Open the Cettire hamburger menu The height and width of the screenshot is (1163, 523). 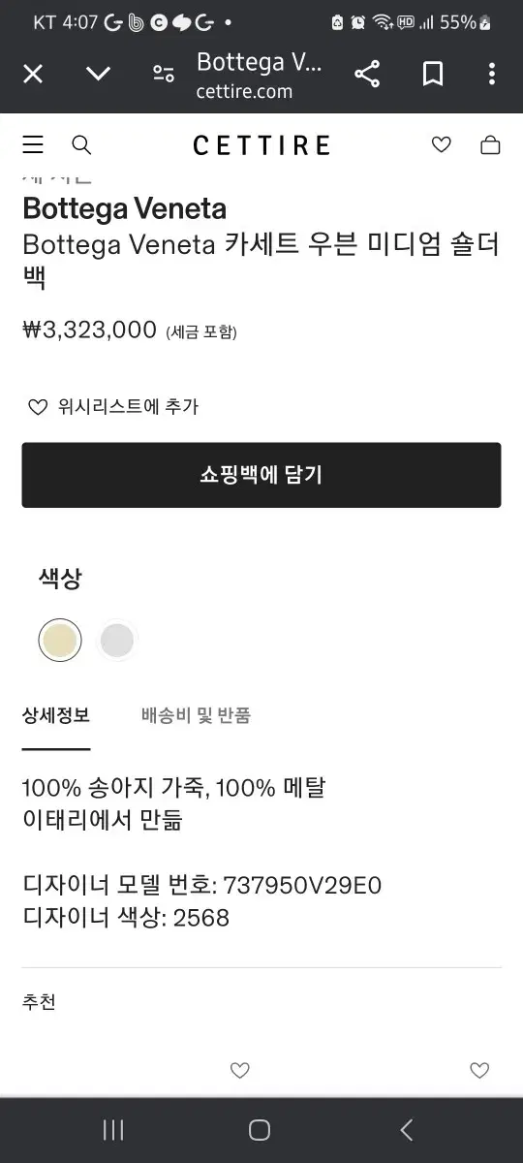coord(33,145)
